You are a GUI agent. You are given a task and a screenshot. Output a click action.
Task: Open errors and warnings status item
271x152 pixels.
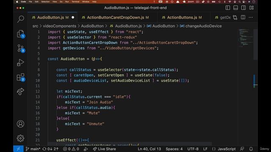pos(71,149)
